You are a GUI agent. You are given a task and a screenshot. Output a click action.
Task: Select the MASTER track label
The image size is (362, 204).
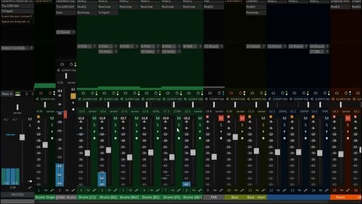(18, 195)
